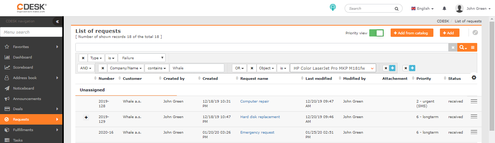495x143 pixels.
Task: Click the grey compass icon beside Add
Action: [475, 32]
